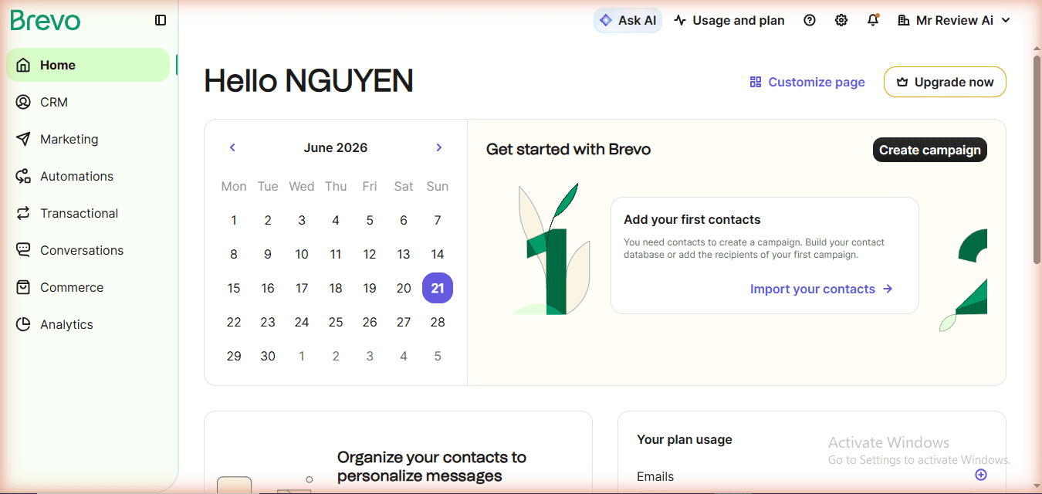Click the Upgrade now button
The height and width of the screenshot is (494, 1042).
tap(945, 82)
